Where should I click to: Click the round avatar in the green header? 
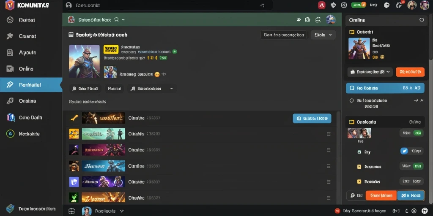point(331,19)
